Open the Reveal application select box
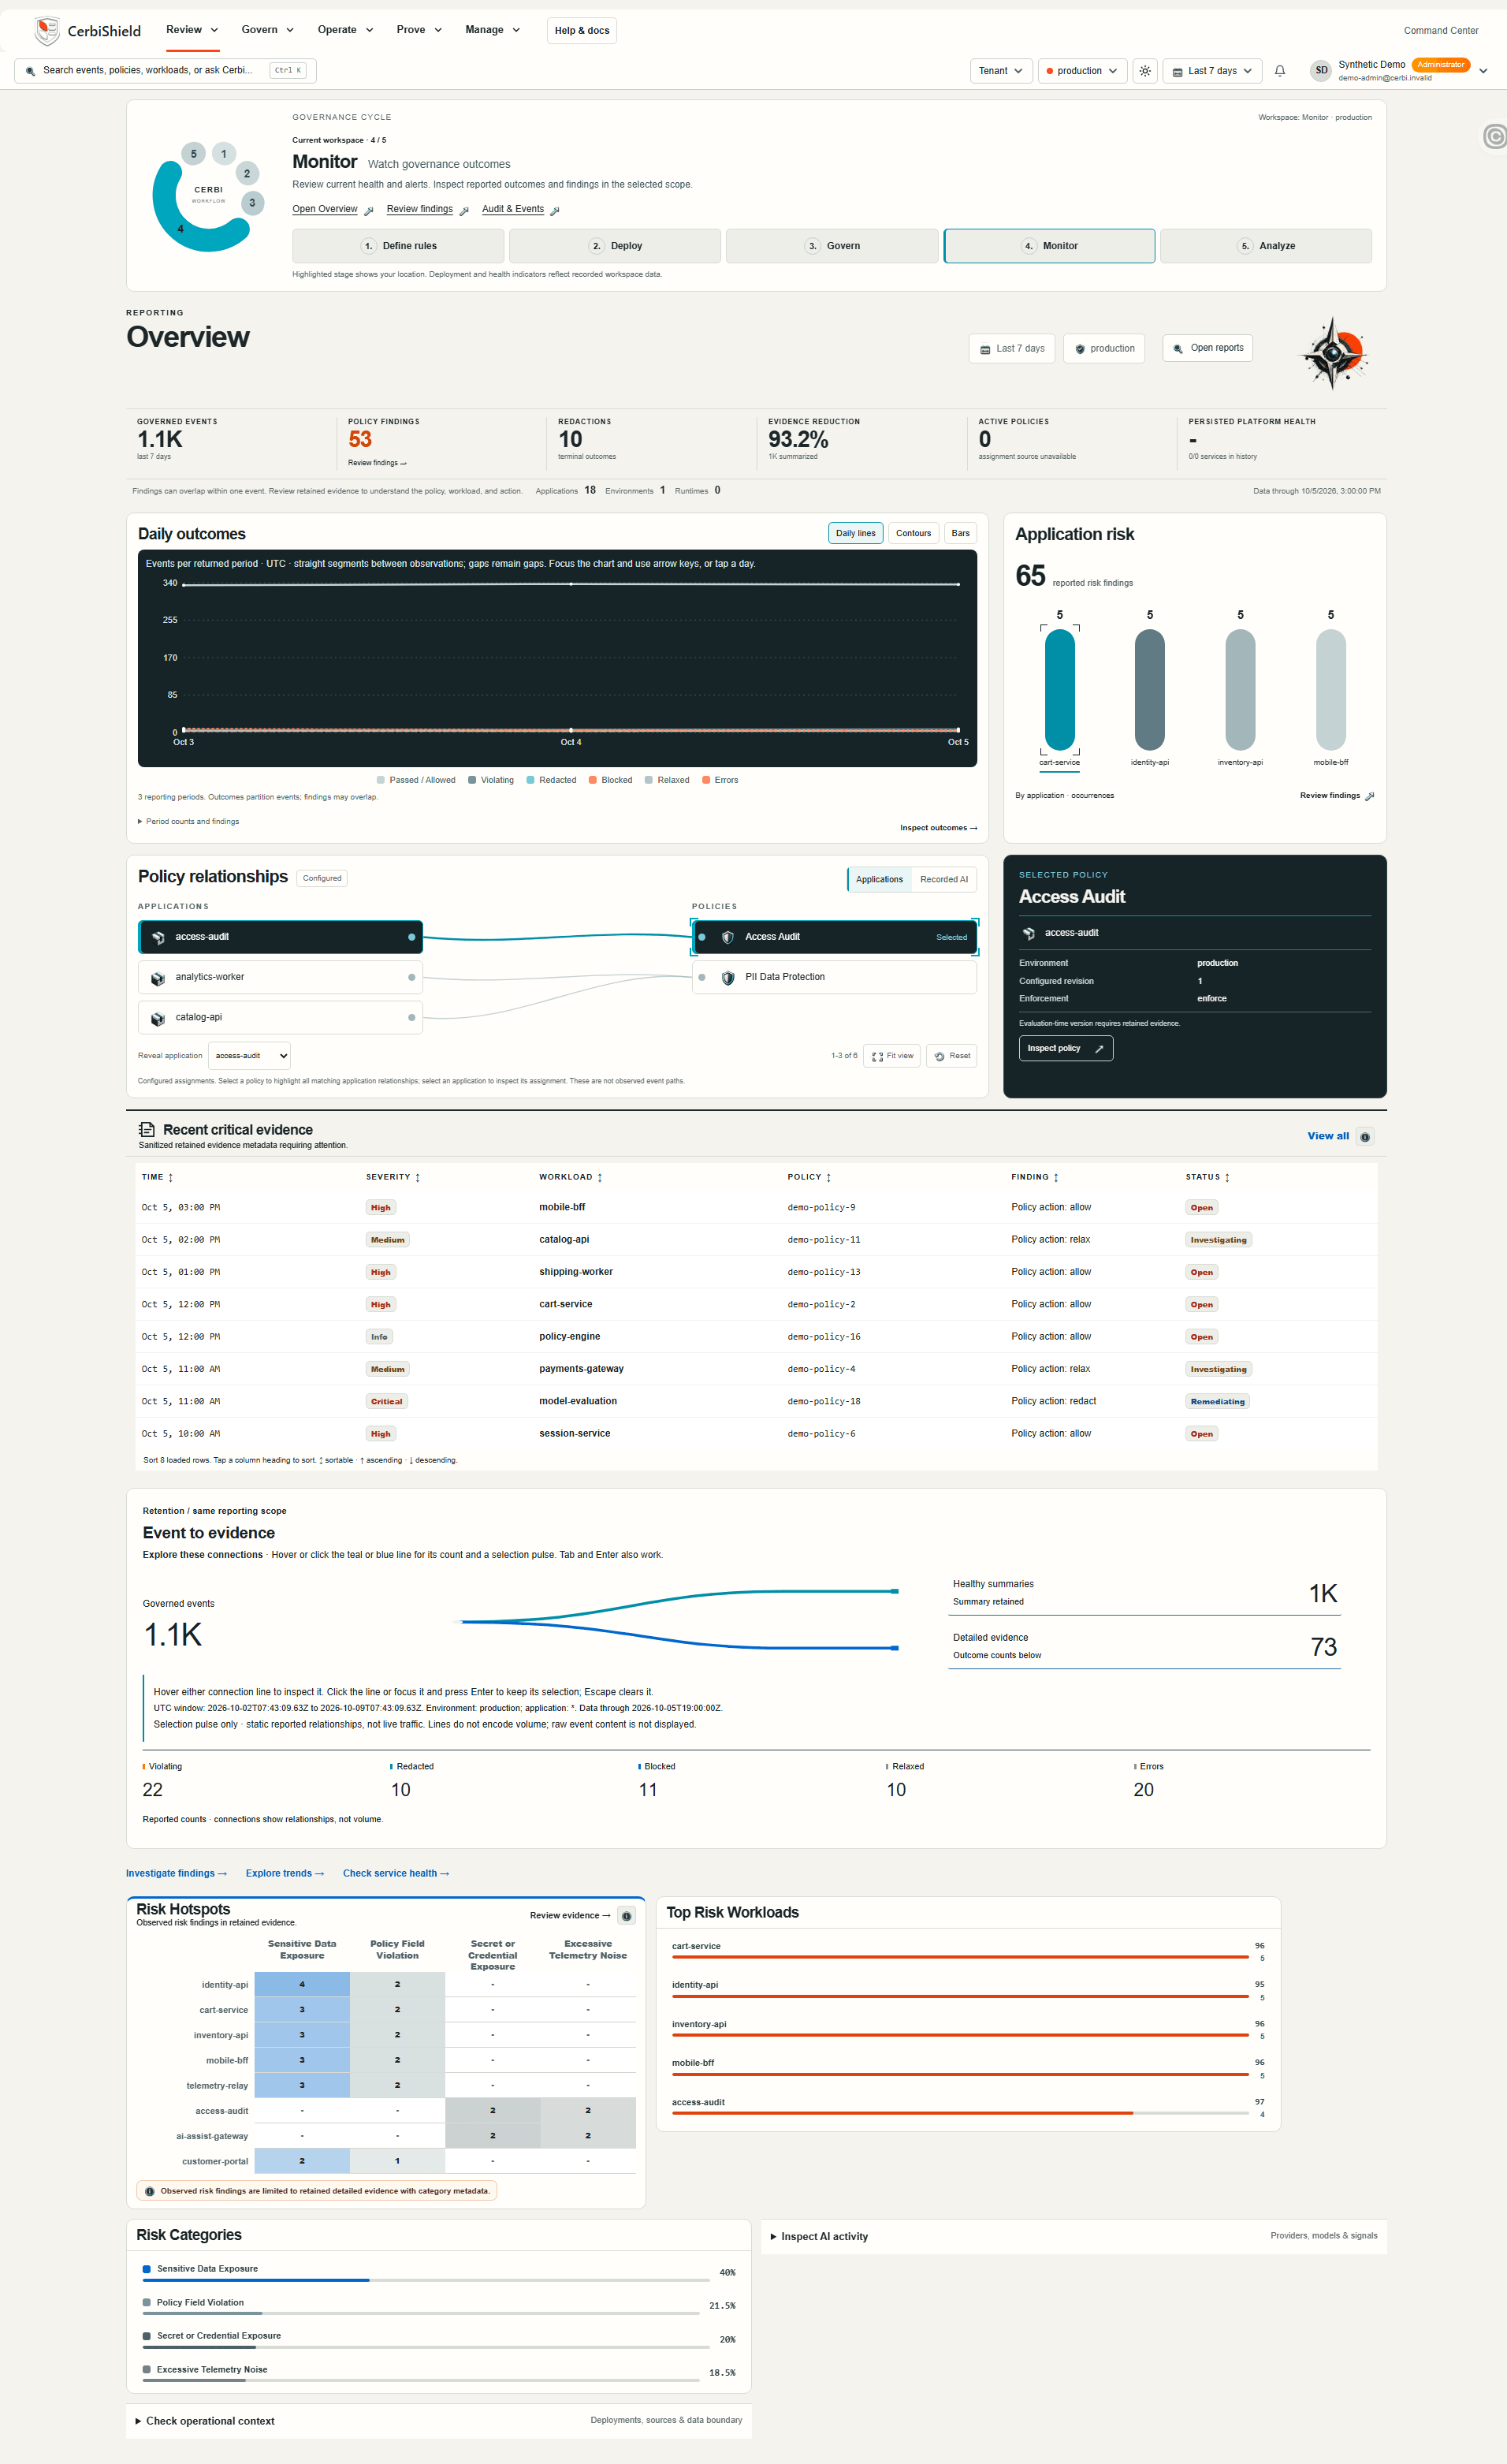The height and width of the screenshot is (2464, 1507). click(x=249, y=1055)
